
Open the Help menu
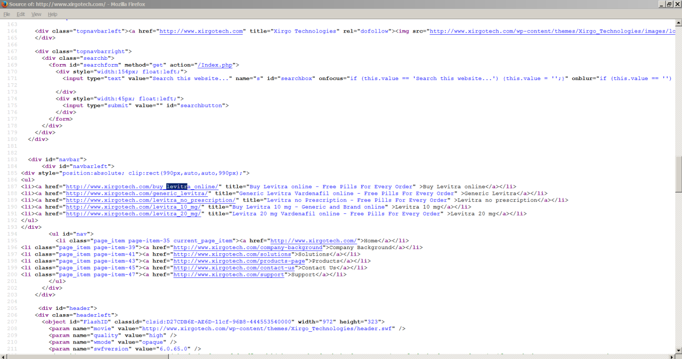[53, 14]
